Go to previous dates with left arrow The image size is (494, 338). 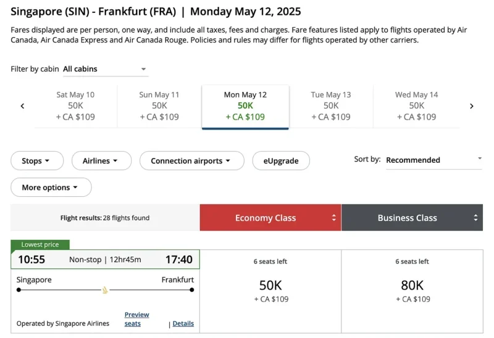click(x=23, y=106)
